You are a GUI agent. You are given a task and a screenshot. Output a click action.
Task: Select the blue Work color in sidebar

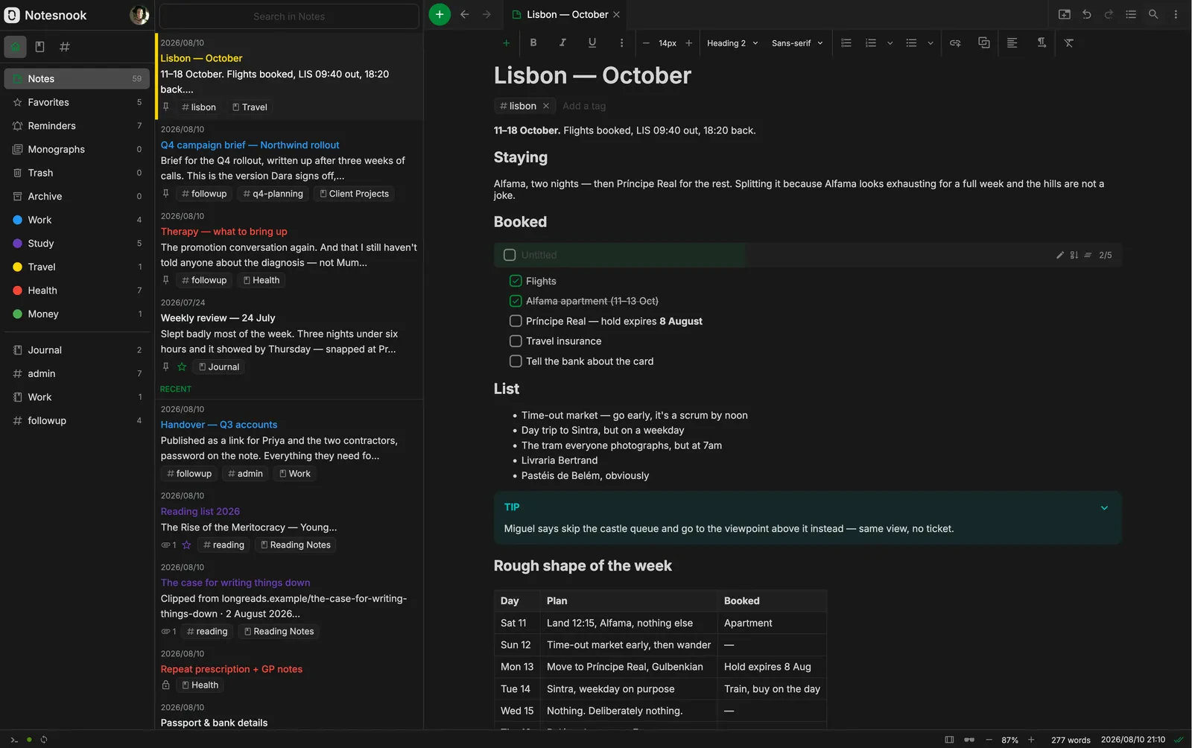(77, 220)
